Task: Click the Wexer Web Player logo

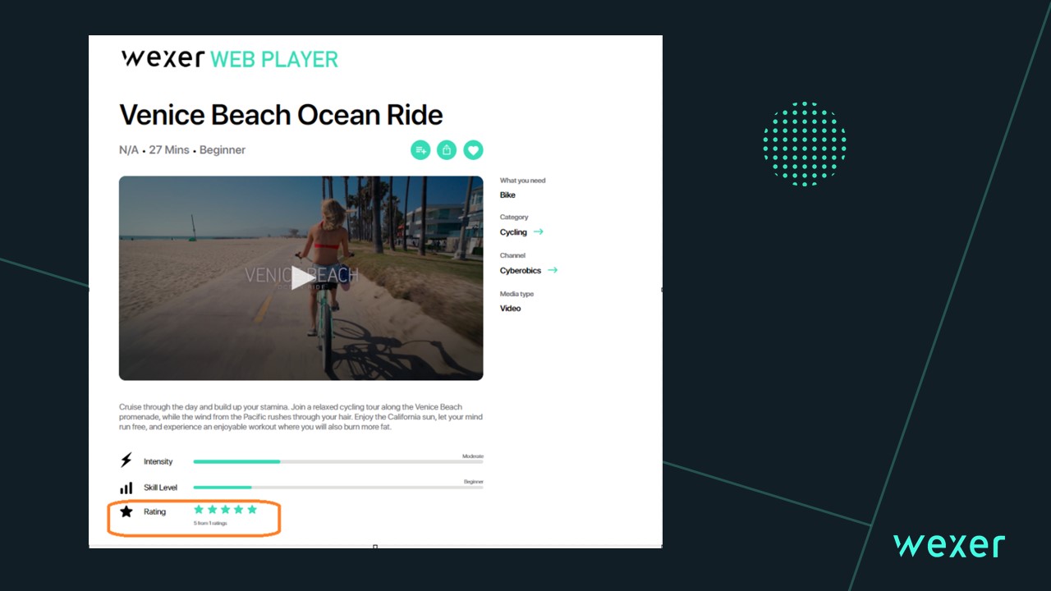Action: click(229, 59)
